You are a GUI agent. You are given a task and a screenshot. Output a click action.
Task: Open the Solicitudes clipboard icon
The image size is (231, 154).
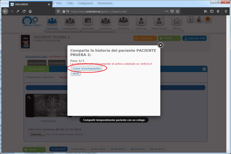click(x=88, y=21)
